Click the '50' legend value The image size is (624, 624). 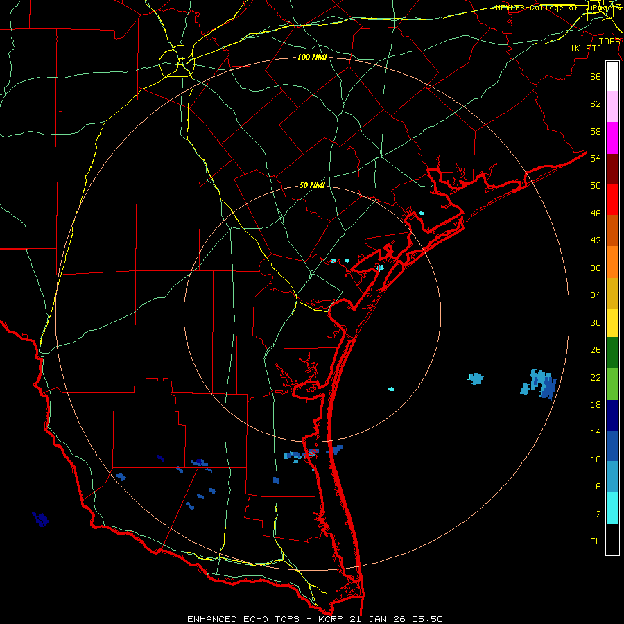tap(596, 185)
